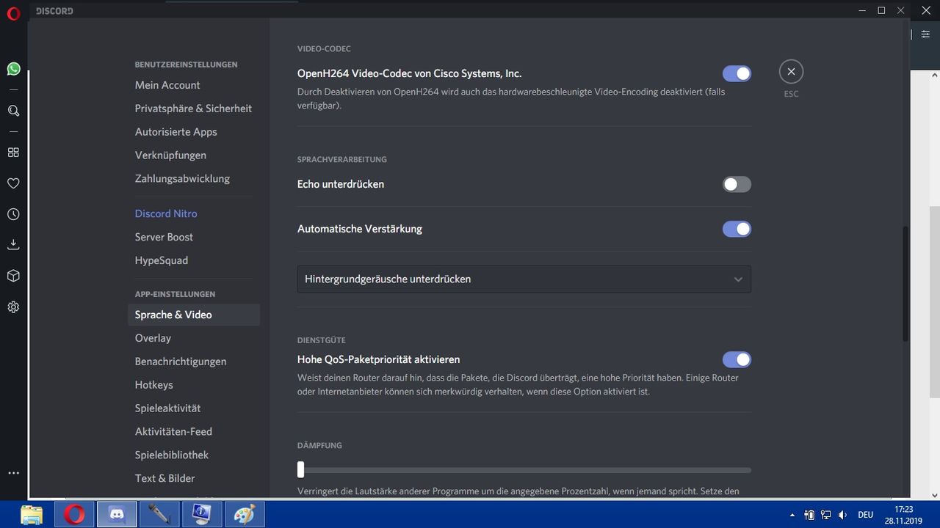Click the network tray icon
The width and height of the screenshot is (940, 528).
tap(825, 515)
